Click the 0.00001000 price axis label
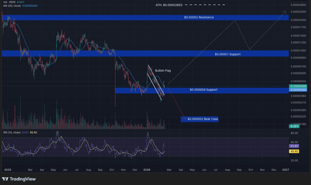The width and height of the screenshot is (311, 185). [x=298, y=50]
